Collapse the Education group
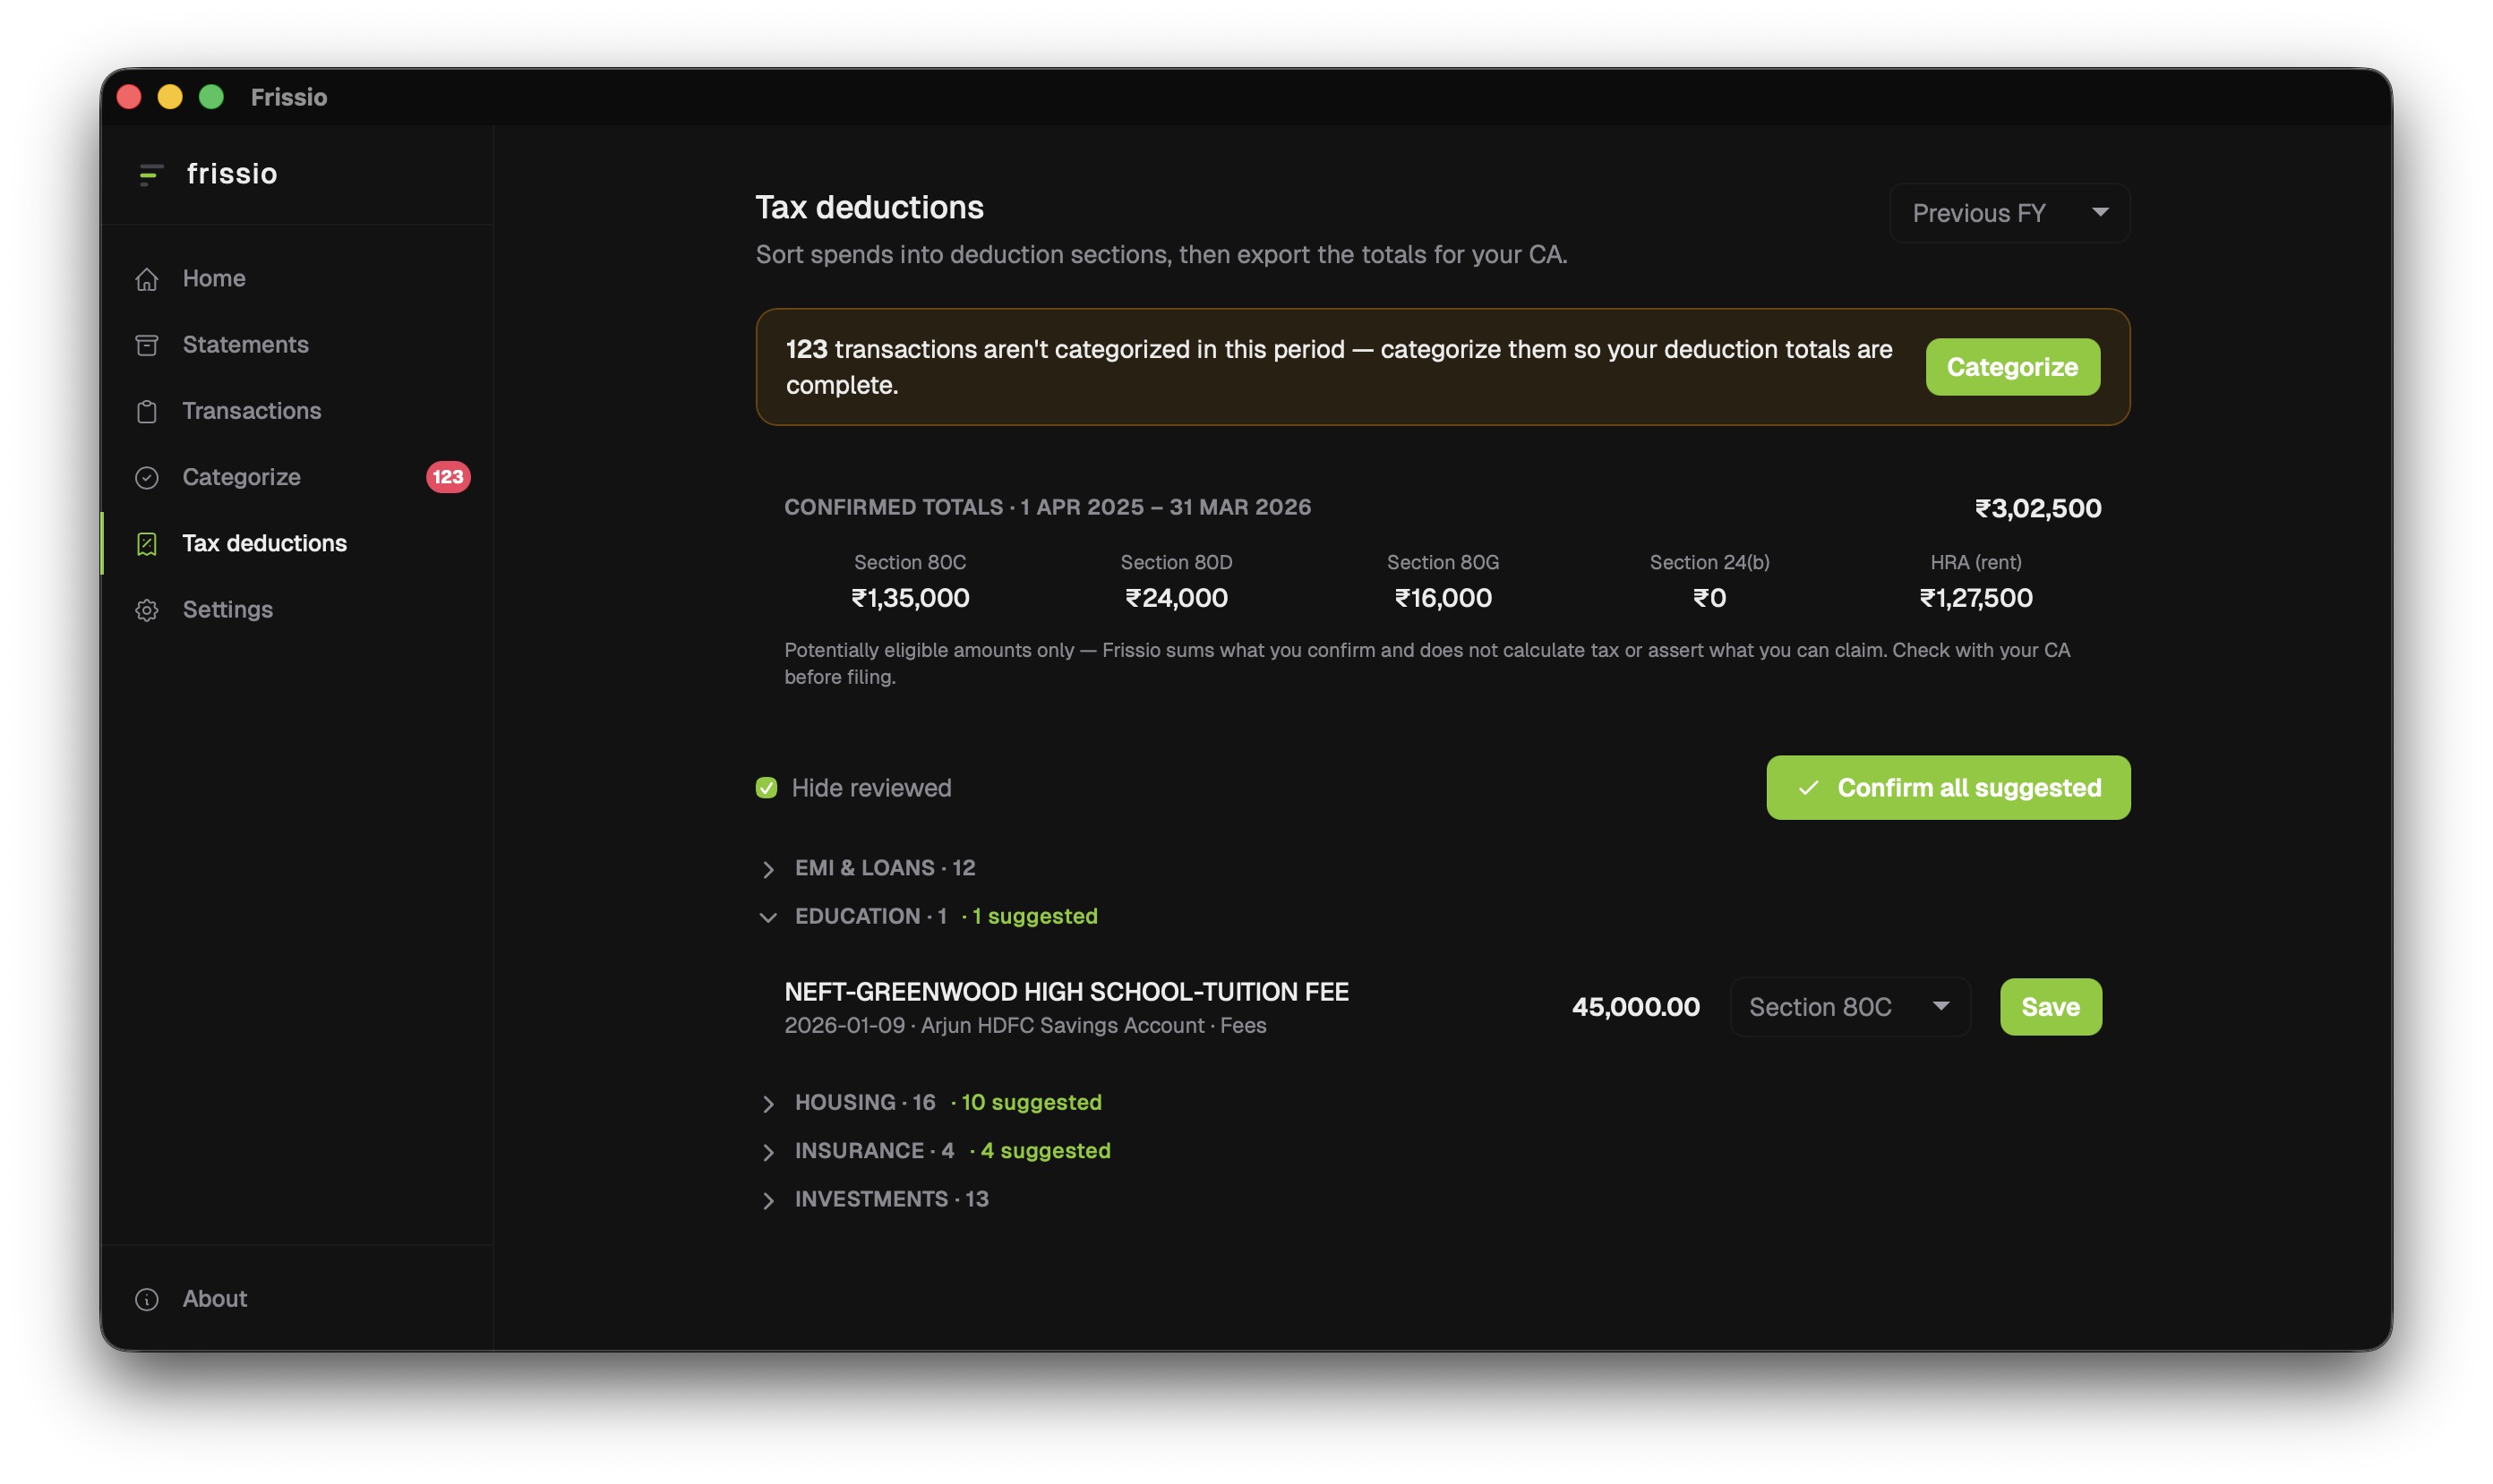This screenshot has width=2493, height=1484. (768, 917)
